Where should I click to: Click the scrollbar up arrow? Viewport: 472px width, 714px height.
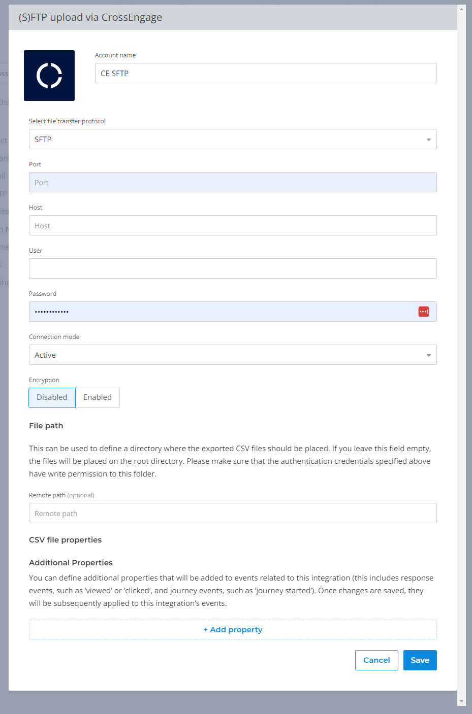[x=461, y=9]
